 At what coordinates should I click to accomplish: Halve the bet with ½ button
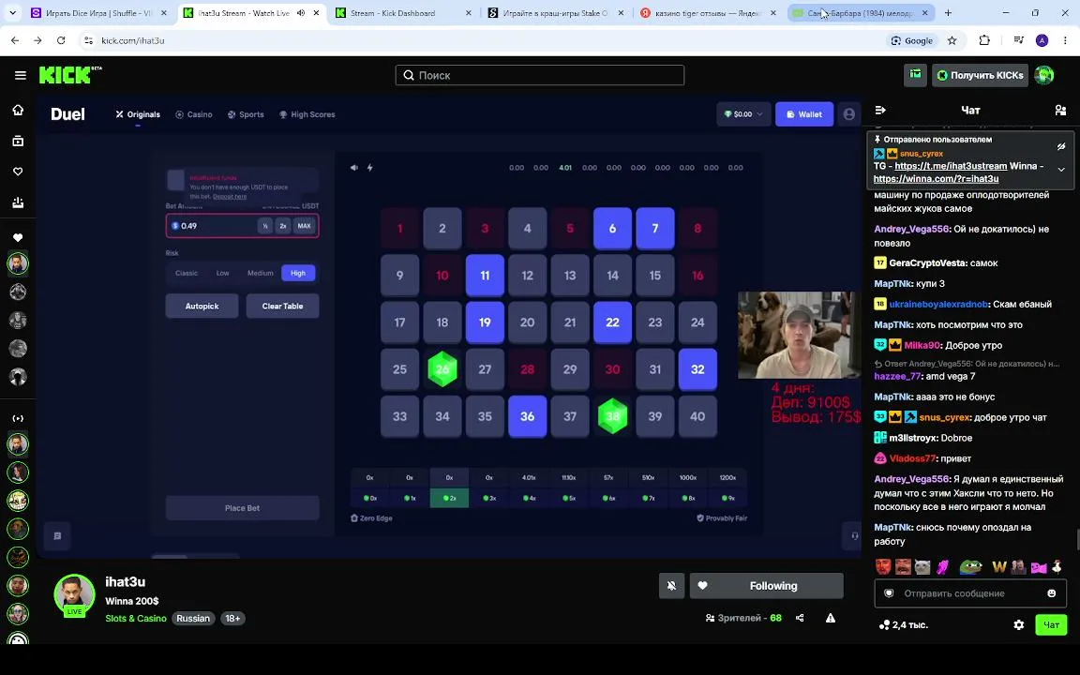(x=265, y=226)
